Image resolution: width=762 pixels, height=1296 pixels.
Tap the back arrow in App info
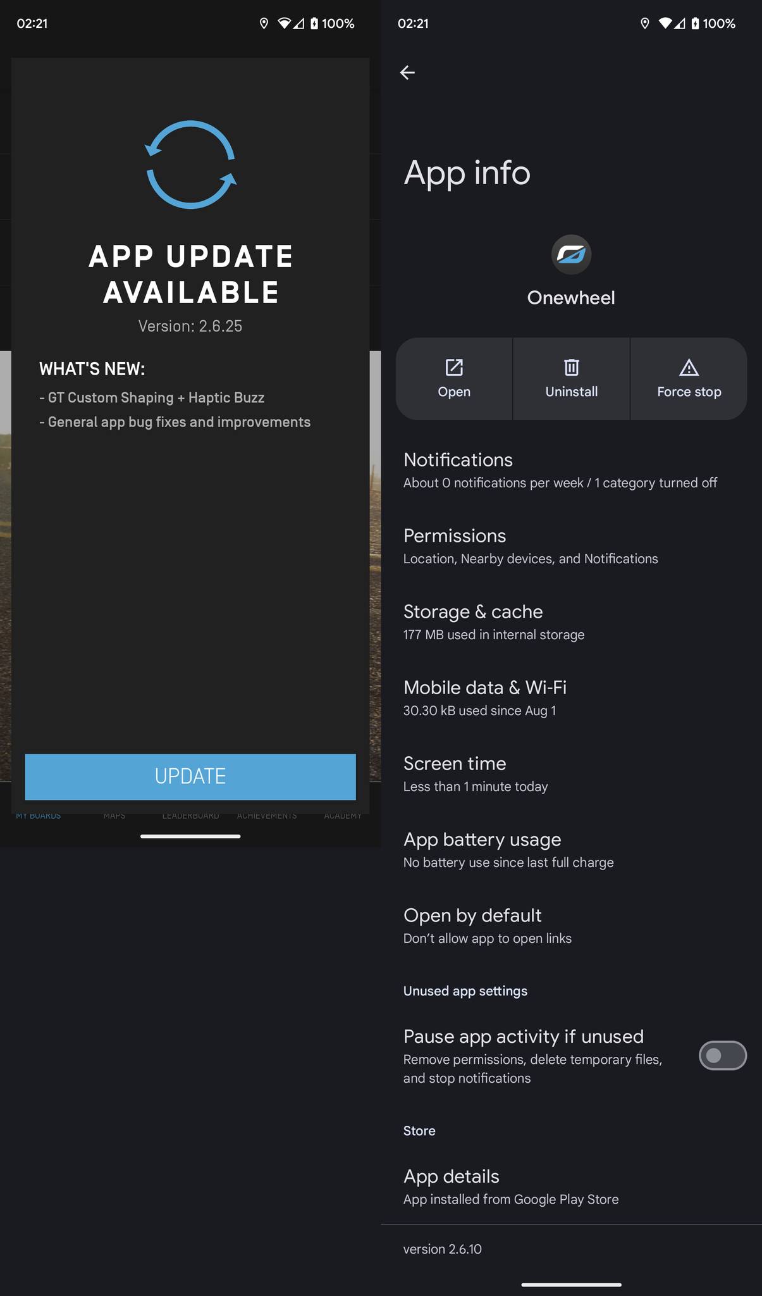[407, 73]
